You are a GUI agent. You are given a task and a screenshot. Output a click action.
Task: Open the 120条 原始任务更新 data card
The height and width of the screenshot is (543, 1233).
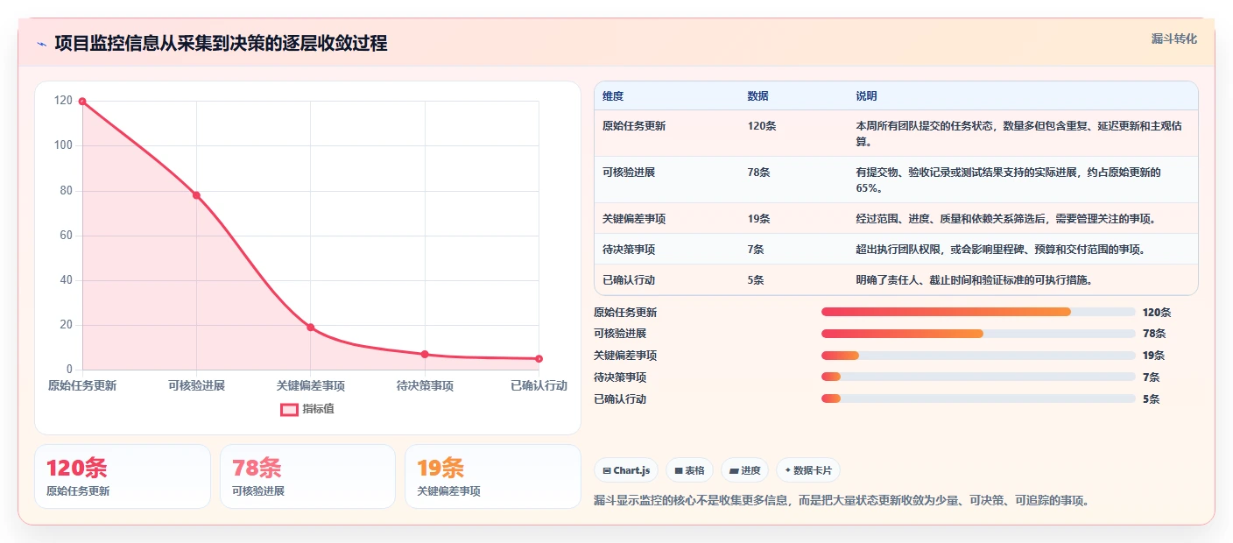(x=123, y=476)
